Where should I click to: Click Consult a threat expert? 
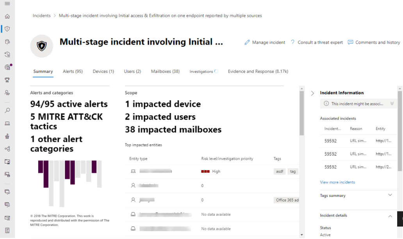[x=320, y=42]
